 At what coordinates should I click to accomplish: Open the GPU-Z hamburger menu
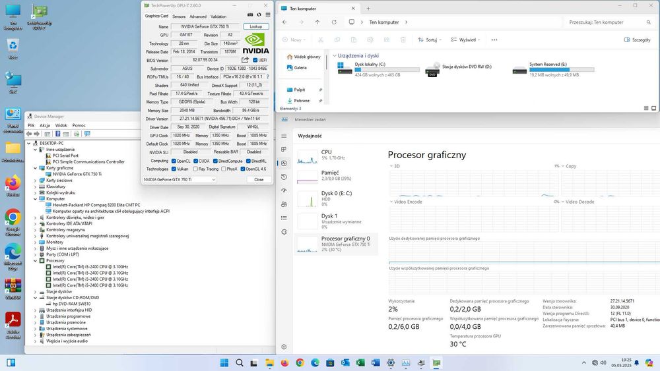[268, 14]
